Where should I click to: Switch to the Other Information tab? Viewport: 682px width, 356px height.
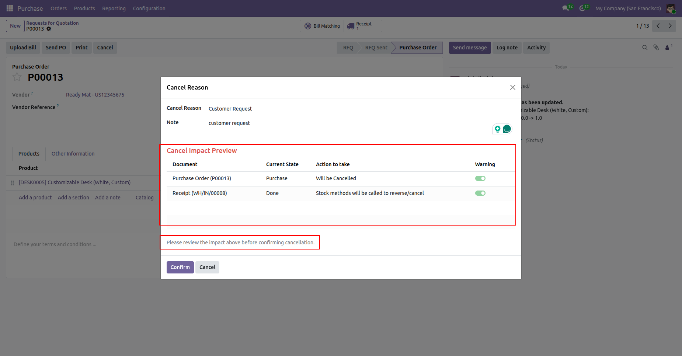(73, 154)
